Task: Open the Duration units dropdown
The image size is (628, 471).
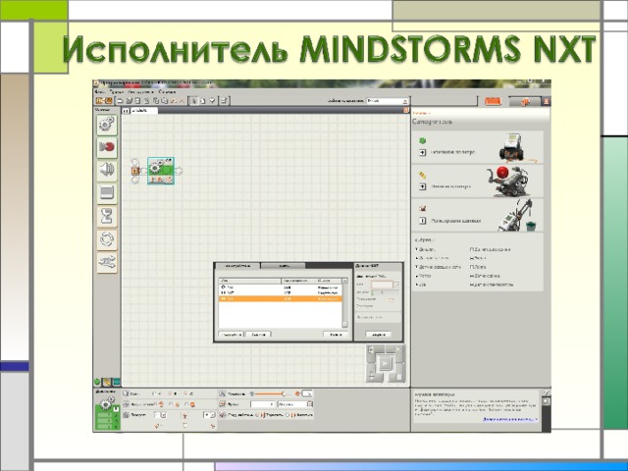Action: [x=294, y=404]
